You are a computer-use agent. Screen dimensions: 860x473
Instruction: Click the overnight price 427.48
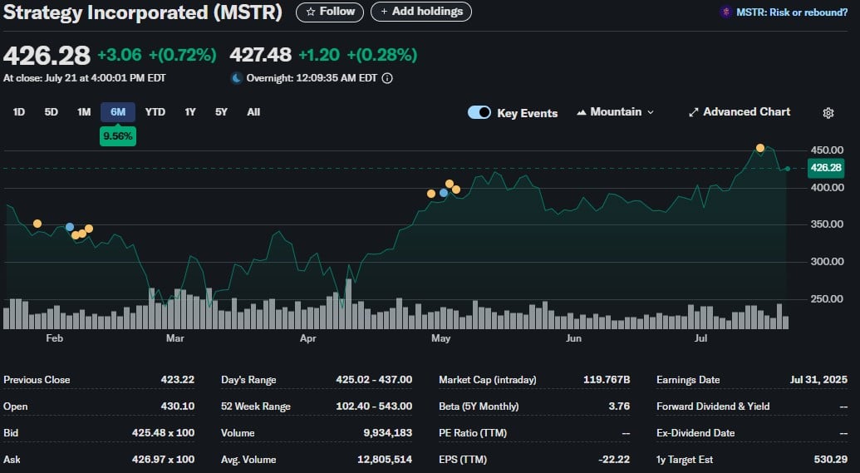point(261,55)
